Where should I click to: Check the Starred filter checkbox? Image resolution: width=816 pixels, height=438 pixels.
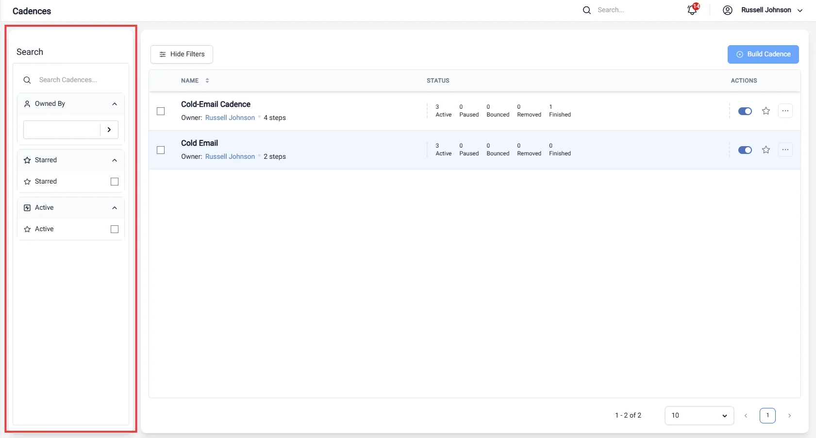pos(115,182)
